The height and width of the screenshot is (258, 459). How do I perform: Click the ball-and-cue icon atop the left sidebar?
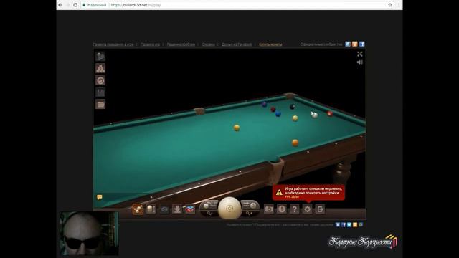coord(100,56)
